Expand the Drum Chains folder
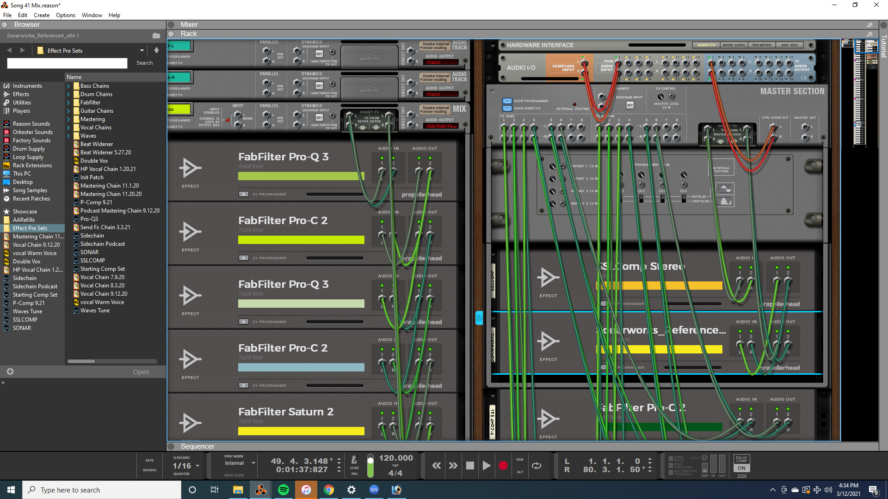888x499 pixels. pos(68,94)
